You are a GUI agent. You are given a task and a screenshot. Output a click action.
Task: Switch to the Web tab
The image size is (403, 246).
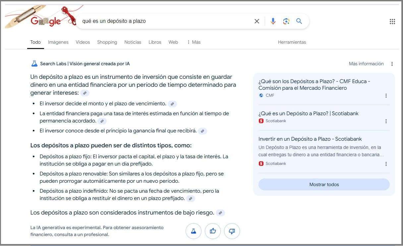[173, 42]
